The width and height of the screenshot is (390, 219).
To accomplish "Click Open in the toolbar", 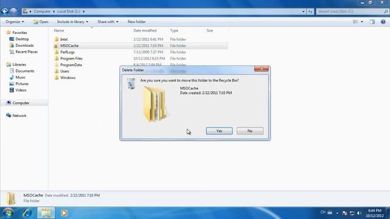I will pyautogui.click(x=41, y=22).
